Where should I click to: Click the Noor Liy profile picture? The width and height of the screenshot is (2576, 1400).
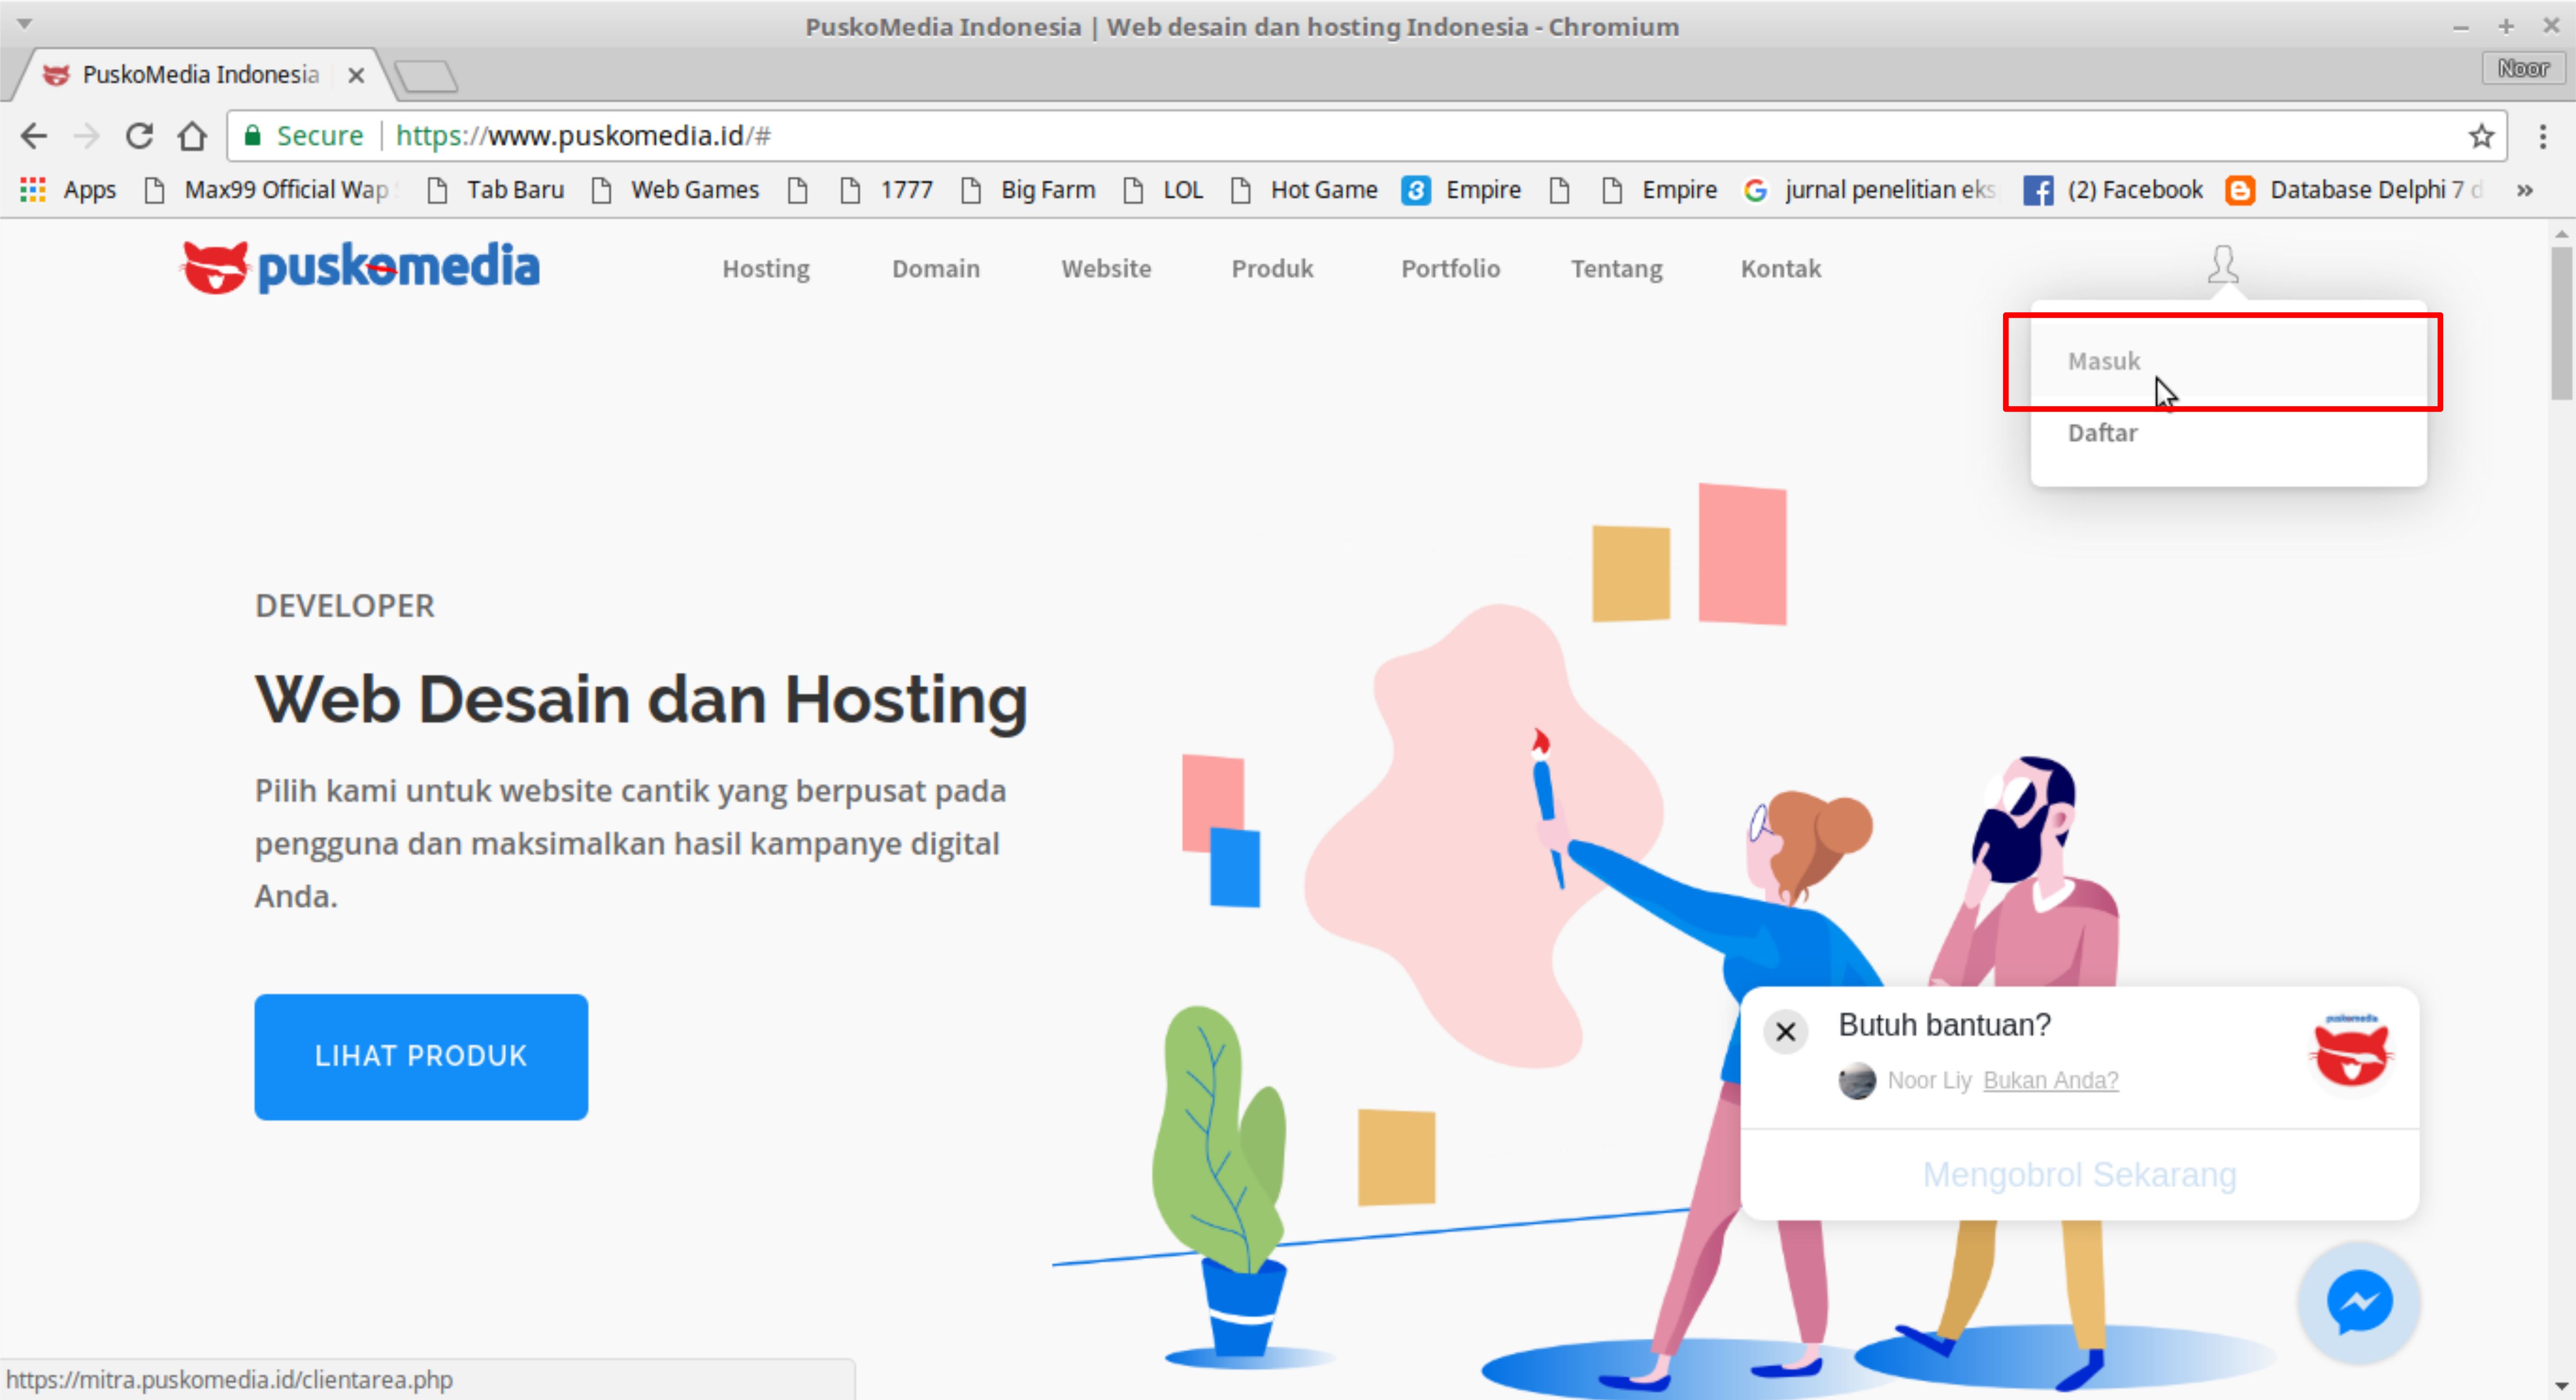point(1857,1081)
